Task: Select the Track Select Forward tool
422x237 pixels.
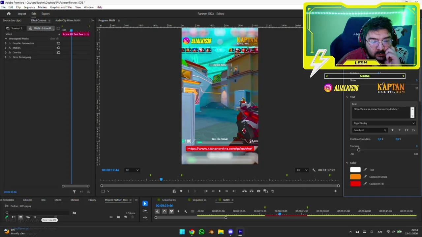Action: [x=145, y=211]
